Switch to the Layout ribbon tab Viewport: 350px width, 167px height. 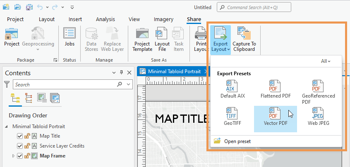point(47,19)
